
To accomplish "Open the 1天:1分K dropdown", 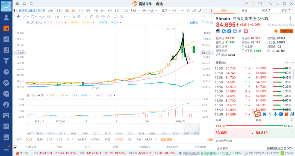I will [149, 11].
